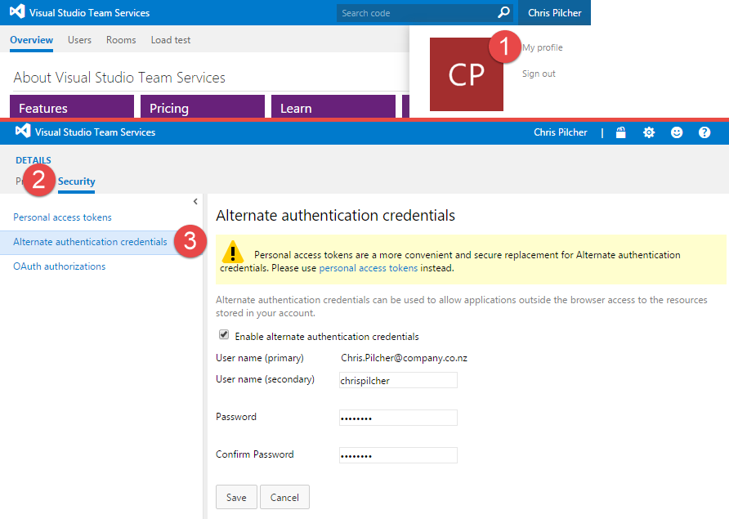Click the Confirm Password field
This screenshot has width=729, height=519.
tap(398, 455)
